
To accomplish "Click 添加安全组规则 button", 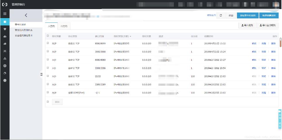I will 248,15.
